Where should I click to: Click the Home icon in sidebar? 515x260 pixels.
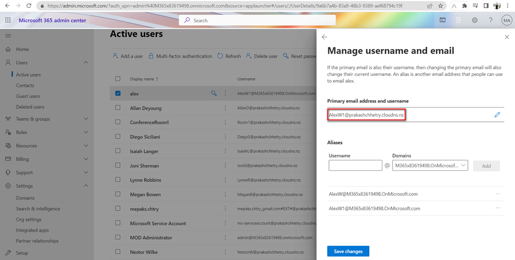coord(8,49)
